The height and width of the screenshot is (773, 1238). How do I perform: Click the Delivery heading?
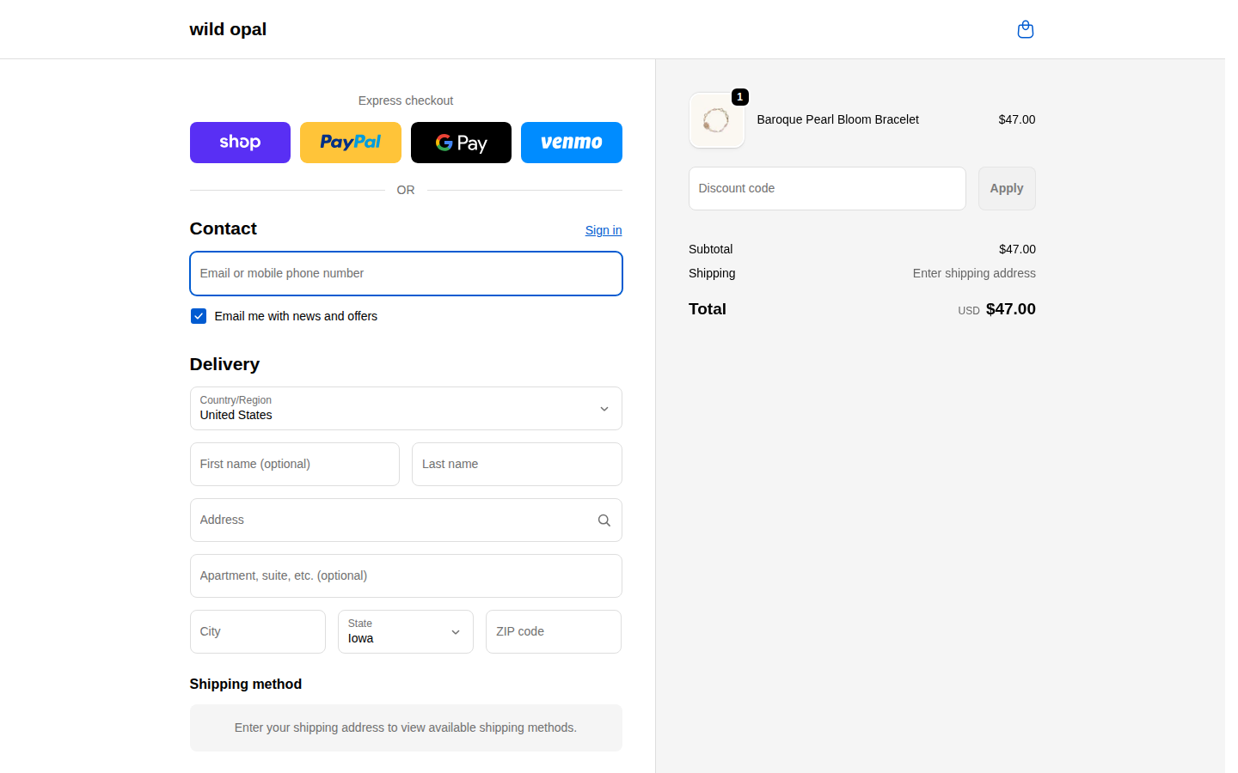click(224, 364)
